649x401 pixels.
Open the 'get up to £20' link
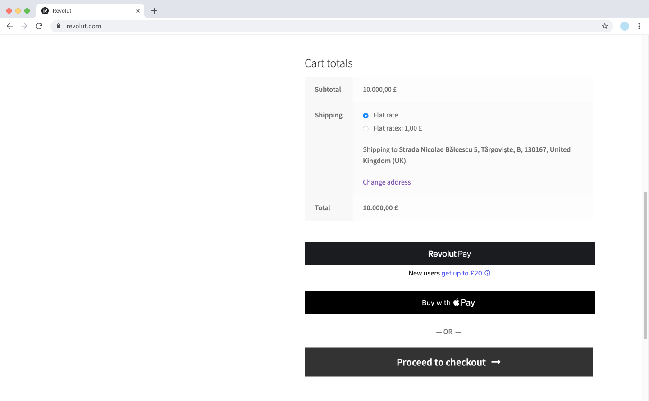click(x=462, y=273)
